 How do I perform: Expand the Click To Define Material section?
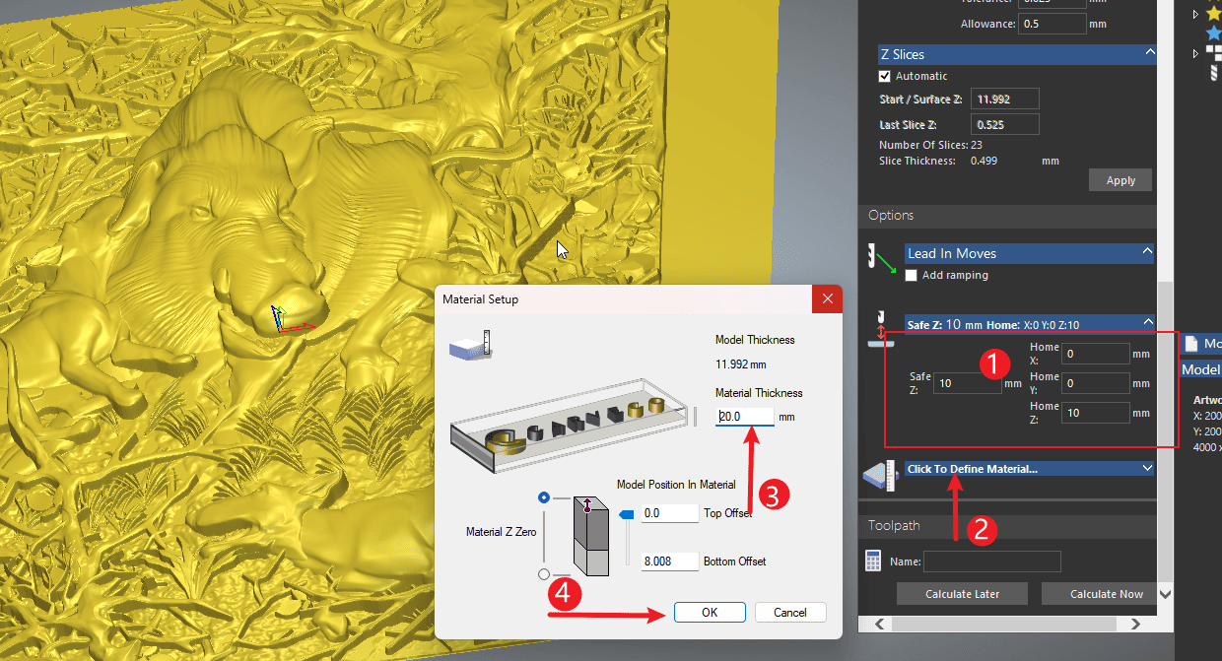[1147, 469]
